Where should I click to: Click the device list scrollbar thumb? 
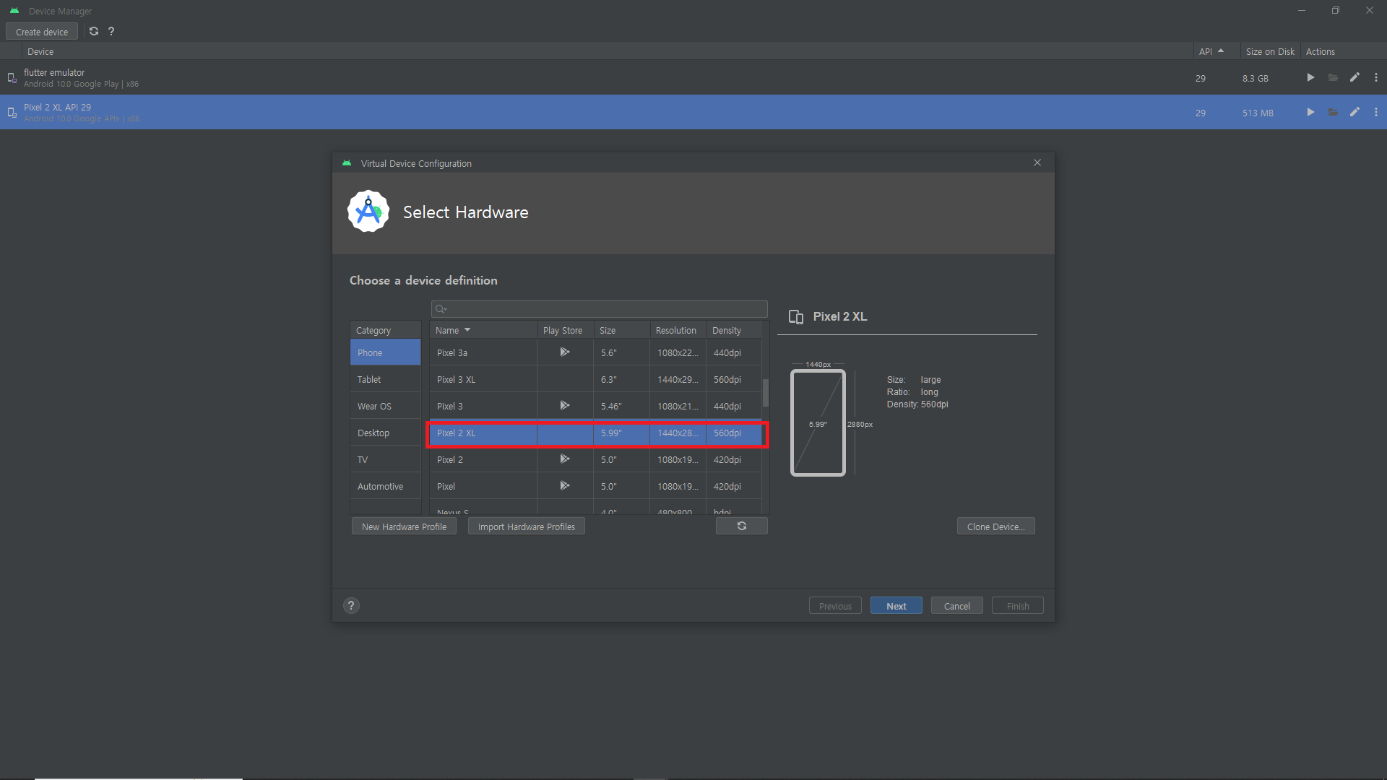click(x=766, y=393)
